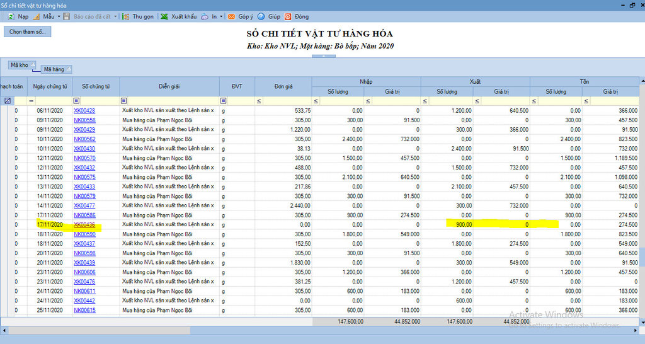Sort by the Đơn giá column header
The height and width of the screenshot is (344, 645).
pos(283,86)
